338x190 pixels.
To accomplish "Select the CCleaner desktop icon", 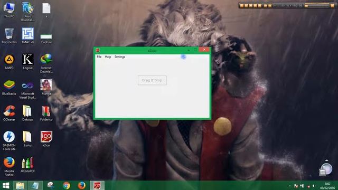I will click(x=9, y=113).
